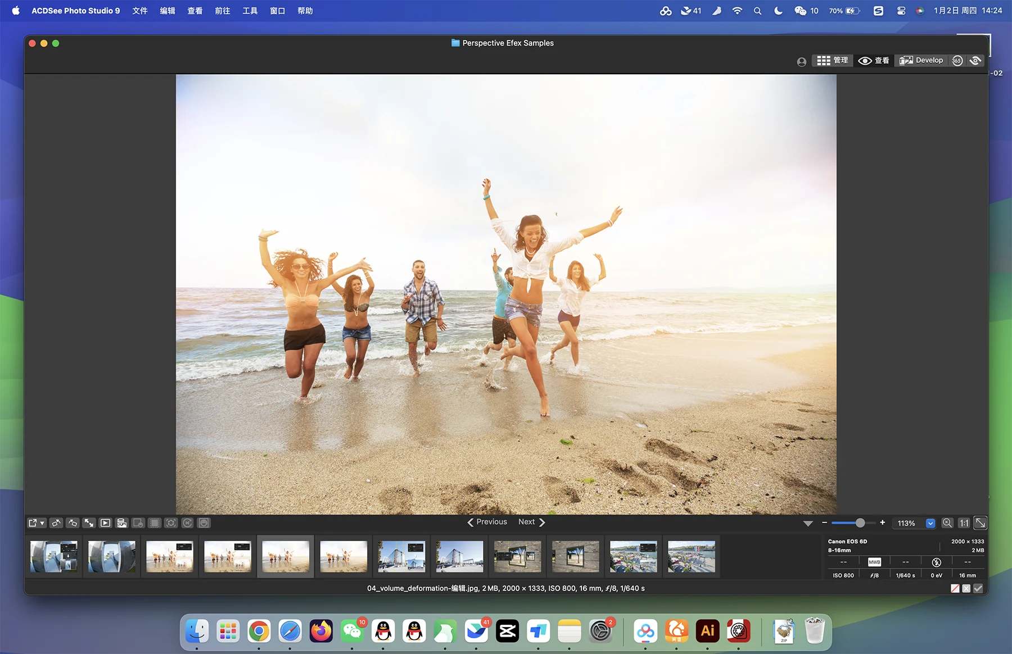
Task: Toggle fit image to window
Action: (x=980, y=523)
